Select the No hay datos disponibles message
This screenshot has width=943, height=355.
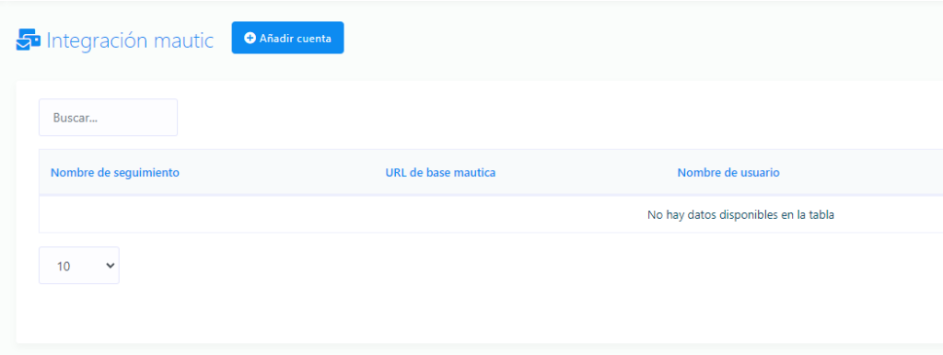(x=740, y=214)
